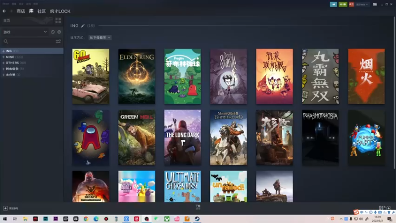
Task: Select the Green Hell game cover
Action: pyautogui.click(x=137, y=138)
